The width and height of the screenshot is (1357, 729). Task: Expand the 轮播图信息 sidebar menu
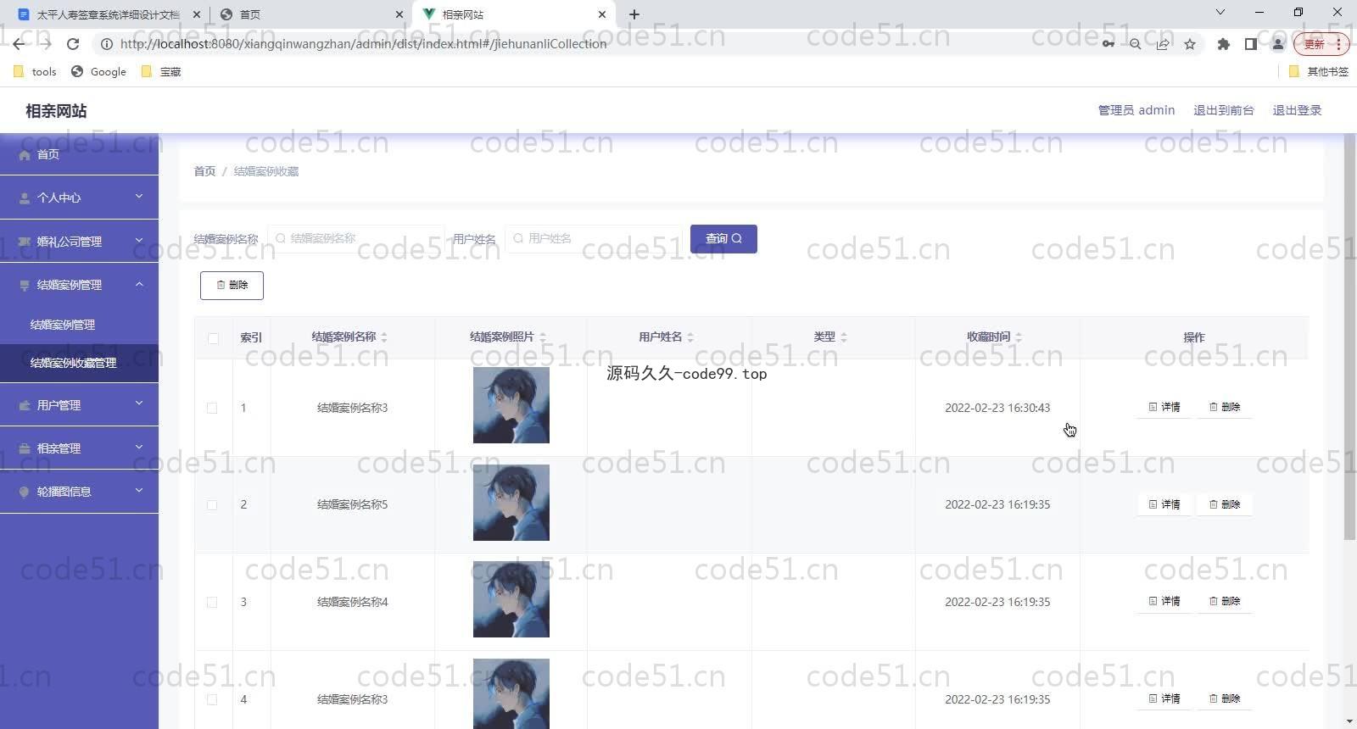click(x=79, y=492)
